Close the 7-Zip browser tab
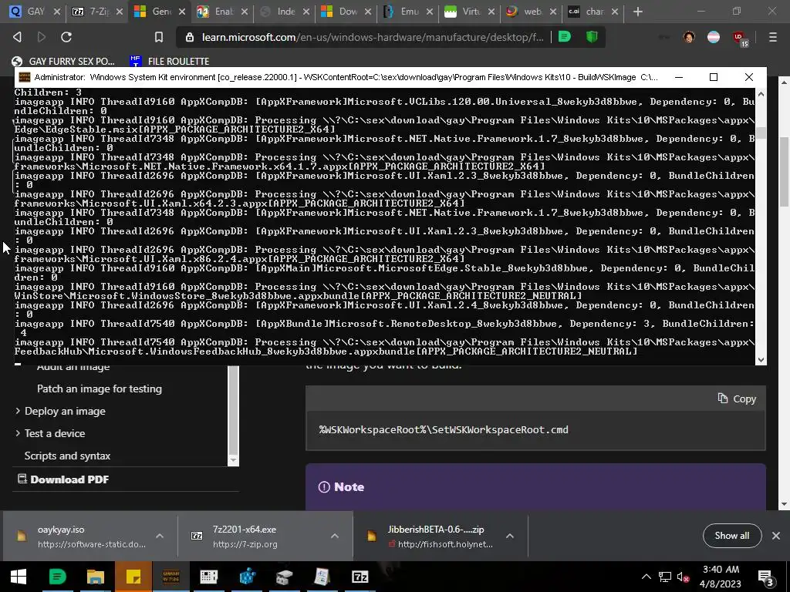 (120, 12)
